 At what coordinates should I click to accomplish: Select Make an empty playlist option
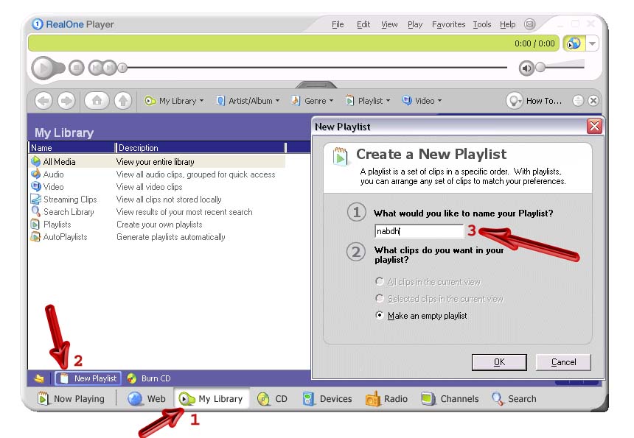click(421, 316)
